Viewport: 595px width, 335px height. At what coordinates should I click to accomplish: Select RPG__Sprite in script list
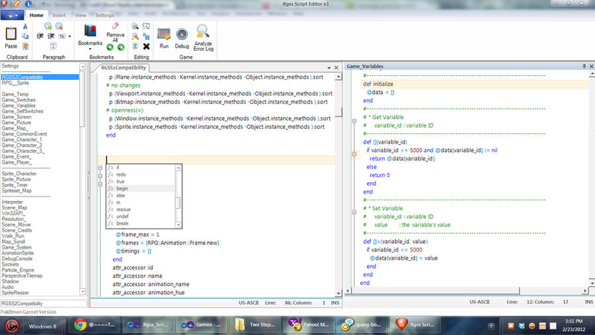coord(15,83)
